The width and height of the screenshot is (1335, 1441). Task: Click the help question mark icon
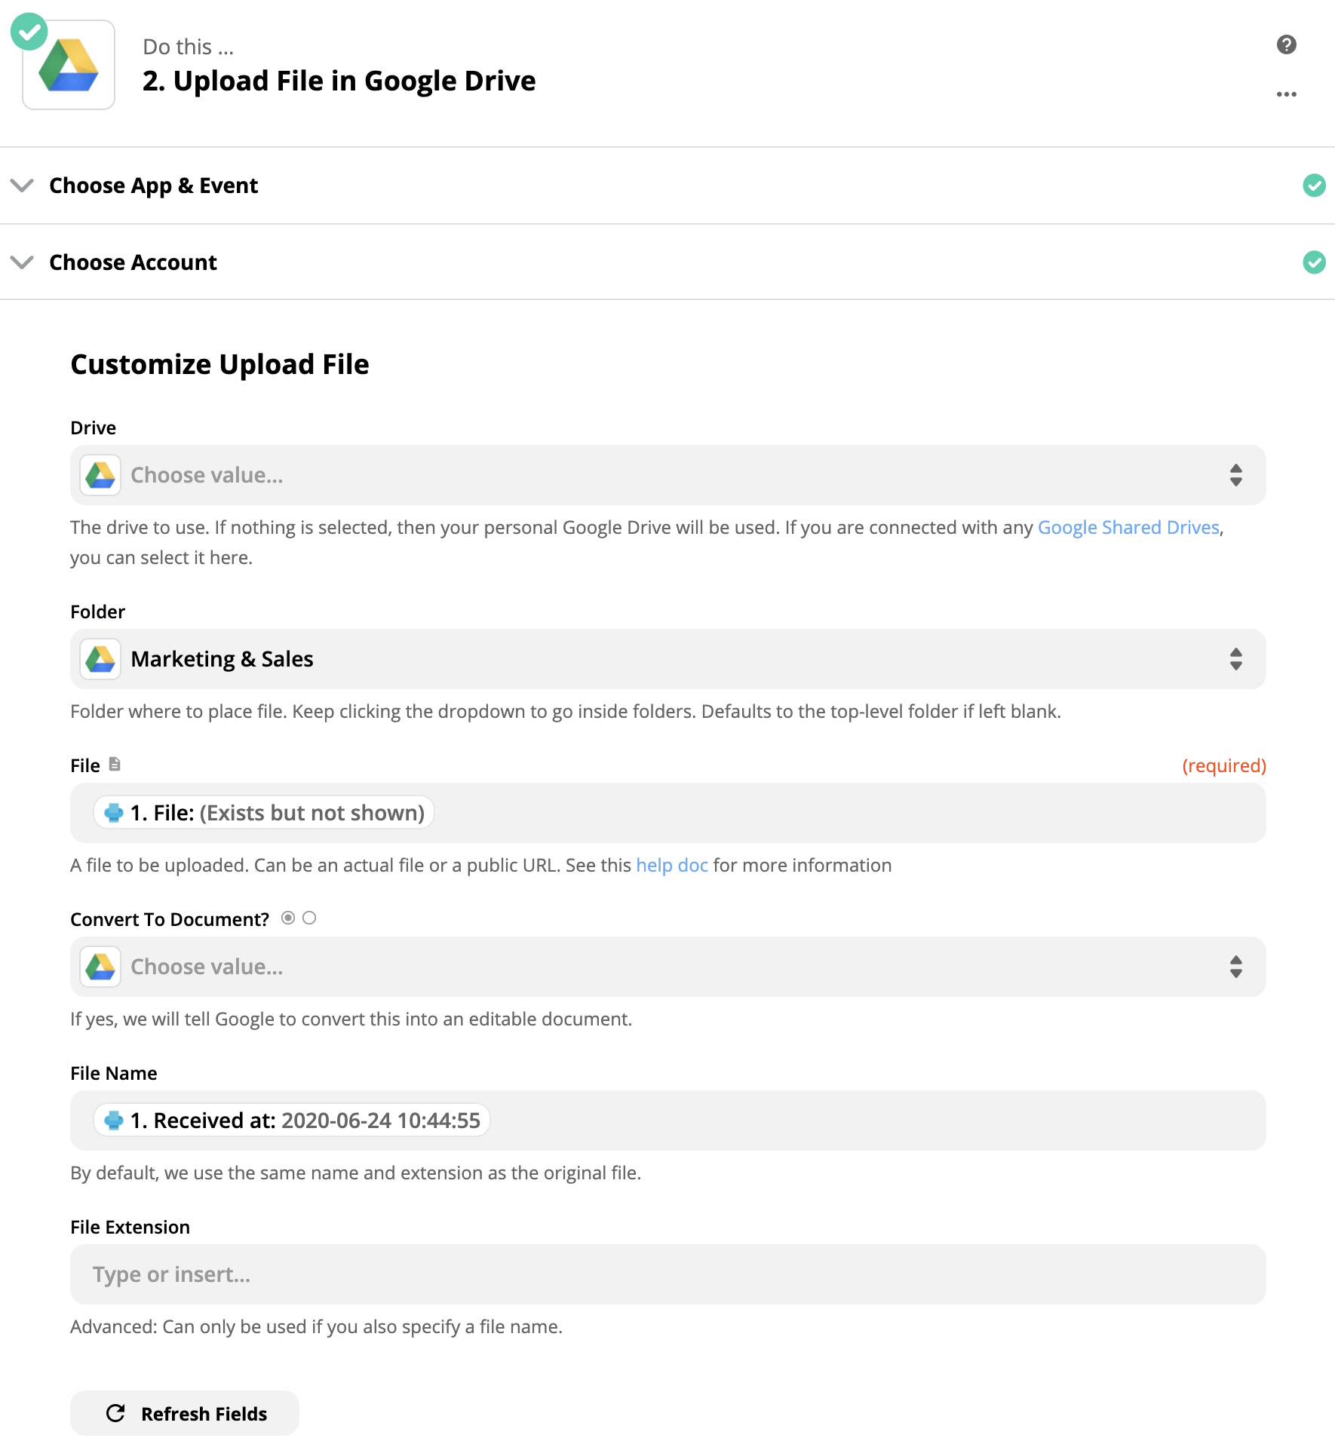click(1286, 44)
